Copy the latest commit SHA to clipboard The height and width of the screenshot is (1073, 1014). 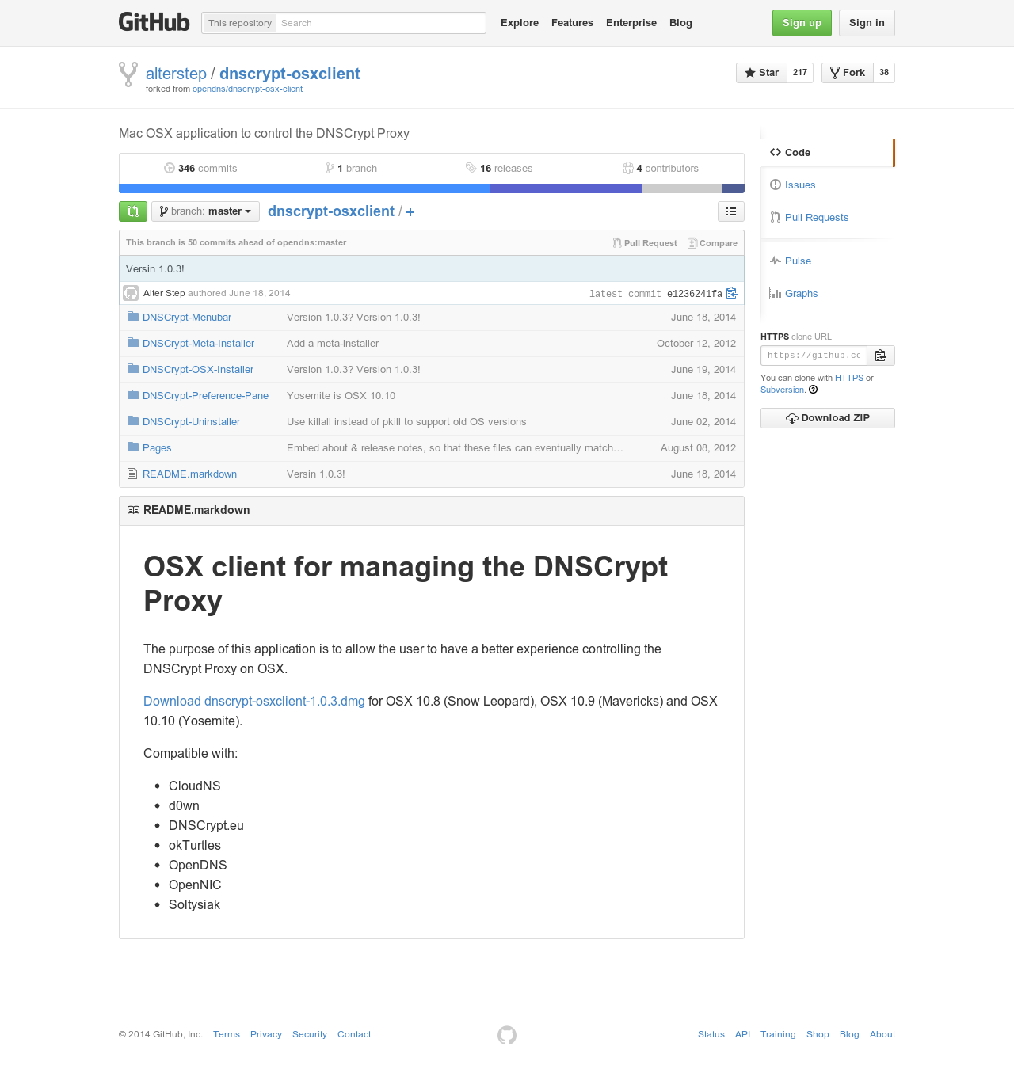coord(732,293)
